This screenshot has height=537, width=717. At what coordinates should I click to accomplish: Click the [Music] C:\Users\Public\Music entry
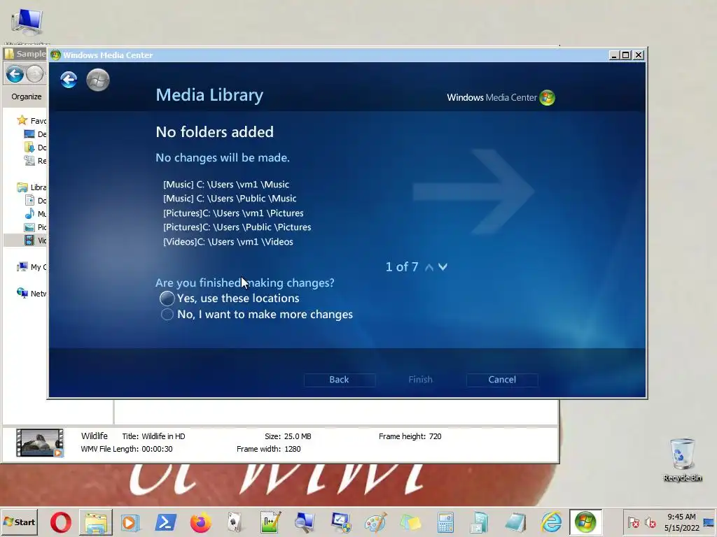230,199
